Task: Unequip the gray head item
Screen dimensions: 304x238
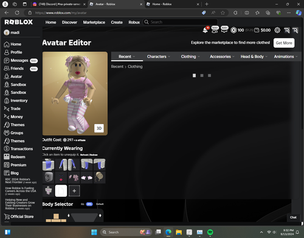Action: click(48, 177)
